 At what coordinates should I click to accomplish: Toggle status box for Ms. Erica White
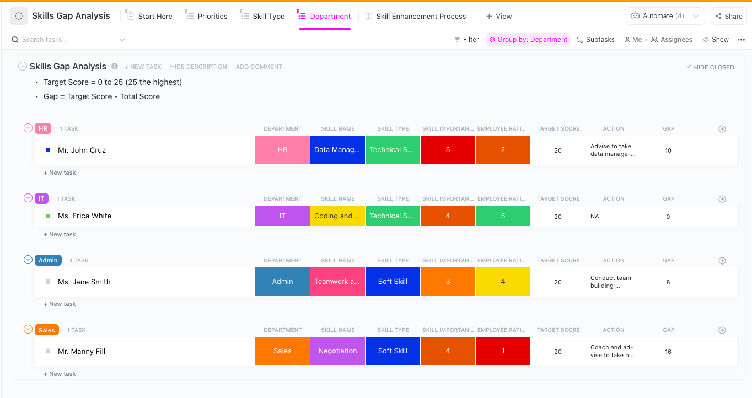48,216
